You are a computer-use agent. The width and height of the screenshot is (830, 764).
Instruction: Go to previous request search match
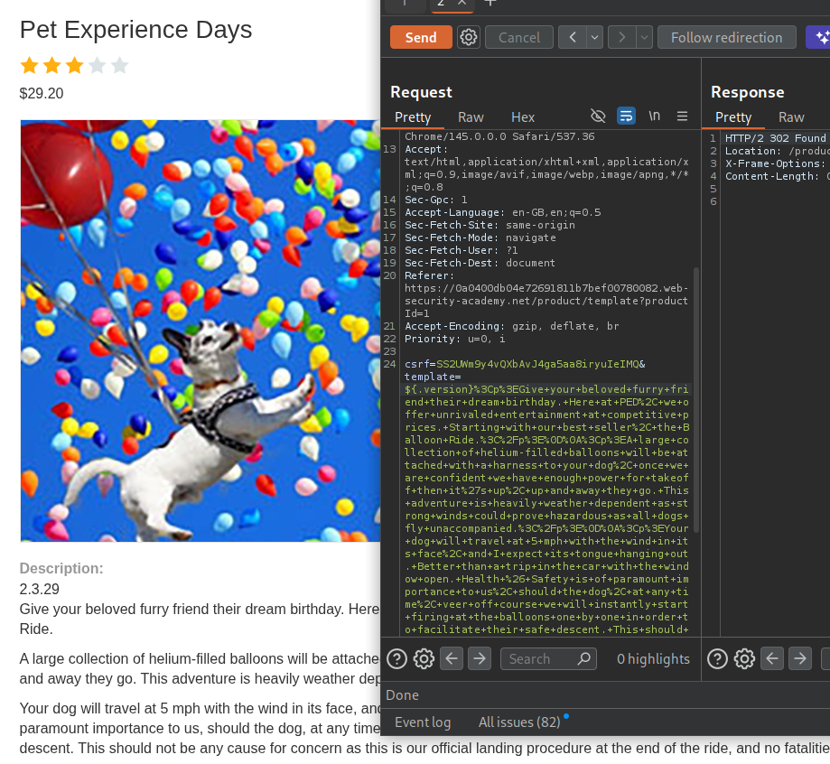coord(452,658)
